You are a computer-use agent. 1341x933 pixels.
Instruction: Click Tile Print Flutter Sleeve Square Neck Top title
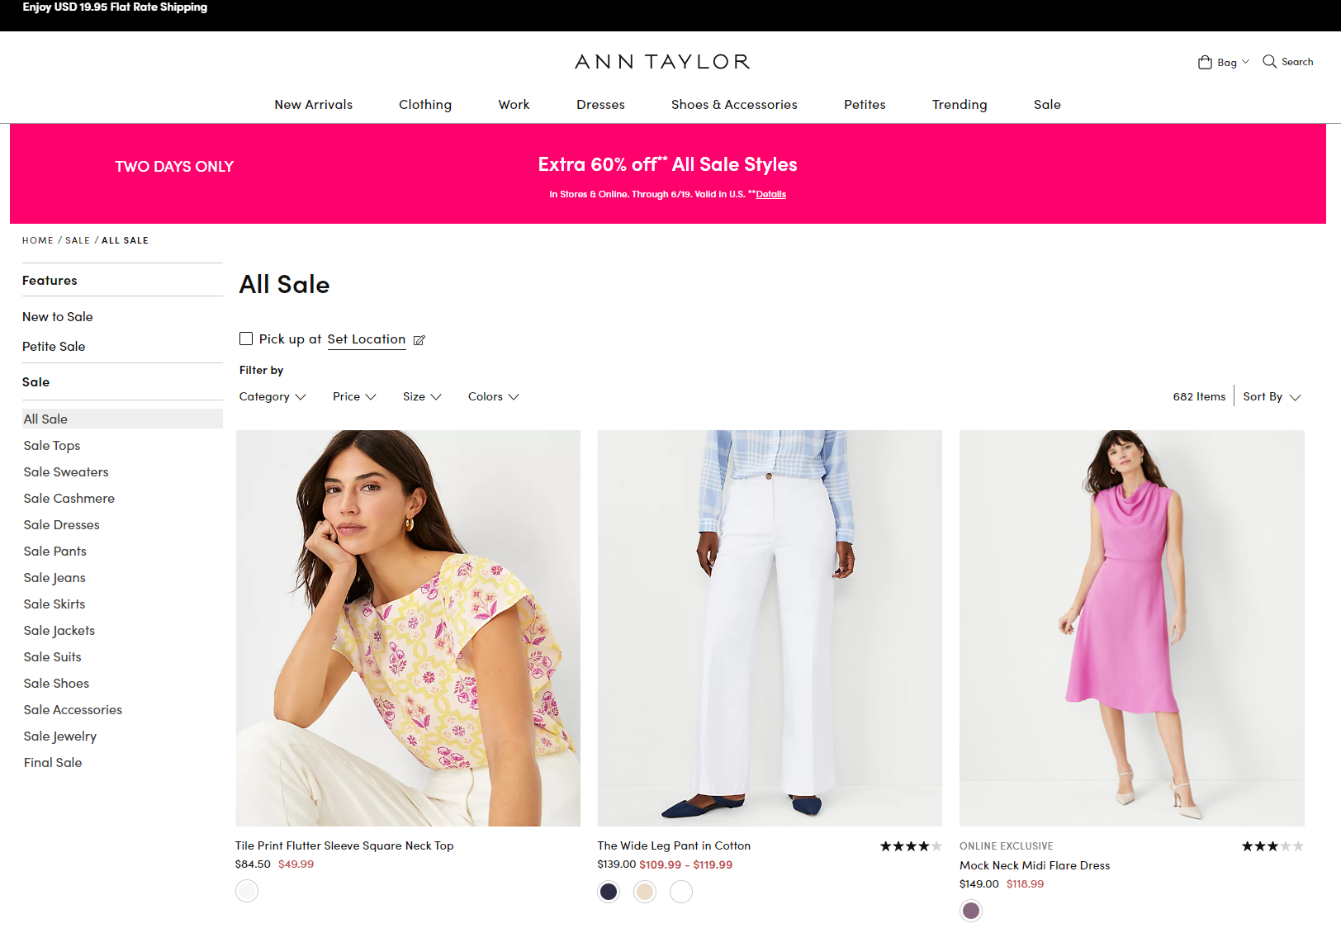(344, 846)
